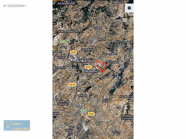This screenshot has width=186, height=139.
Task: Click the Yapracık label
Action: [x=61, y=68]
